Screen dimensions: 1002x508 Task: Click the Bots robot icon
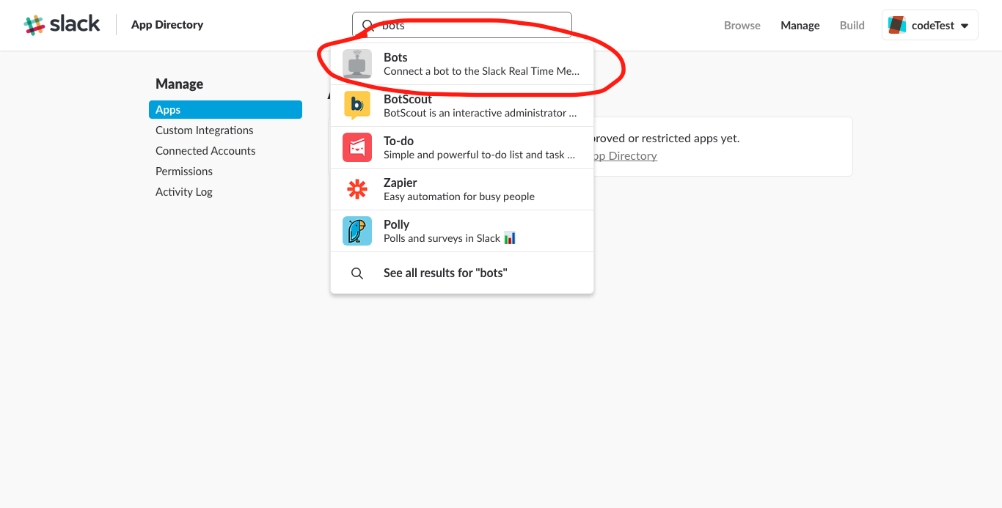point(357,64)
